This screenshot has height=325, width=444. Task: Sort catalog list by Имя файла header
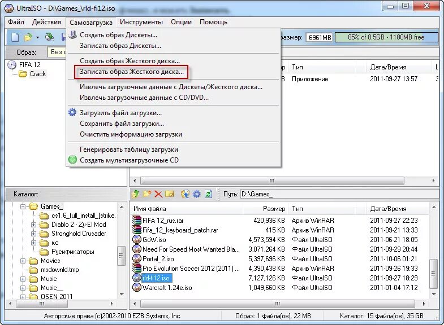click(x=187, y=209)
